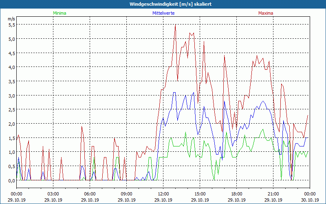The height and width of the screenshot is (204, 326).
Task: Click the 0,5 y-axis value
Action: pos(12,166)
